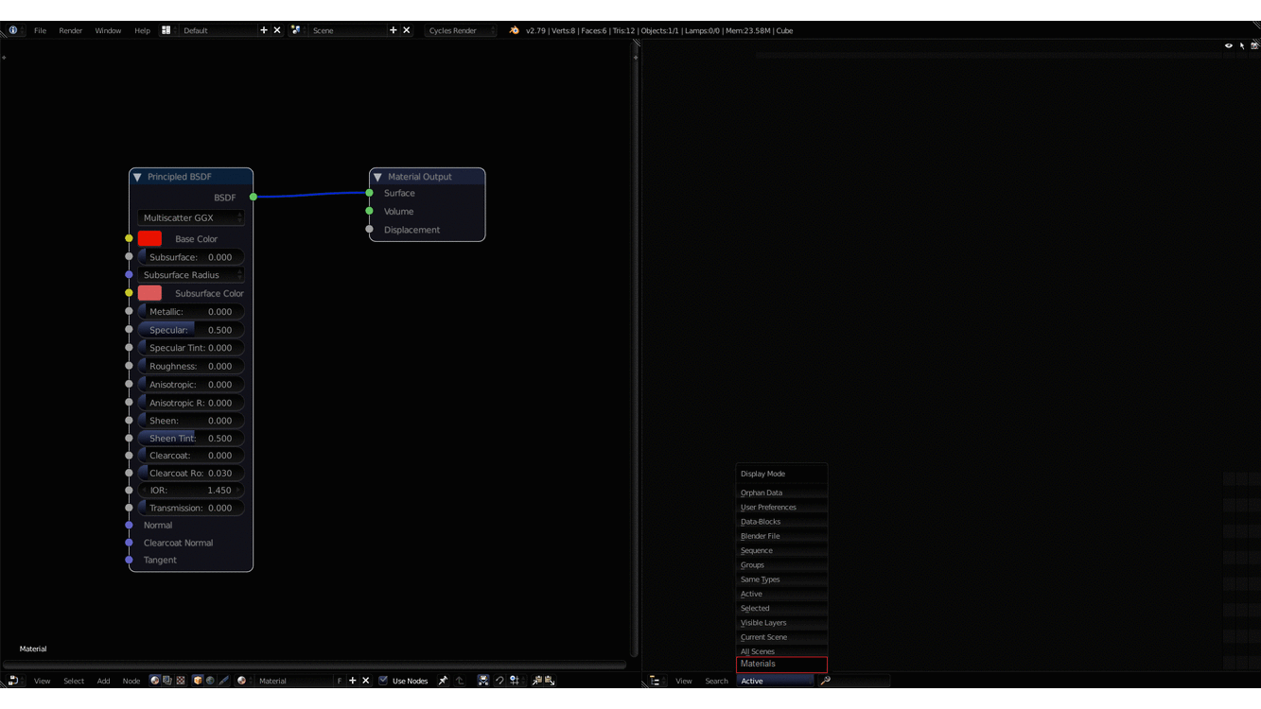
Task: Choose line style shader type icon
Action: pos(223,681)
